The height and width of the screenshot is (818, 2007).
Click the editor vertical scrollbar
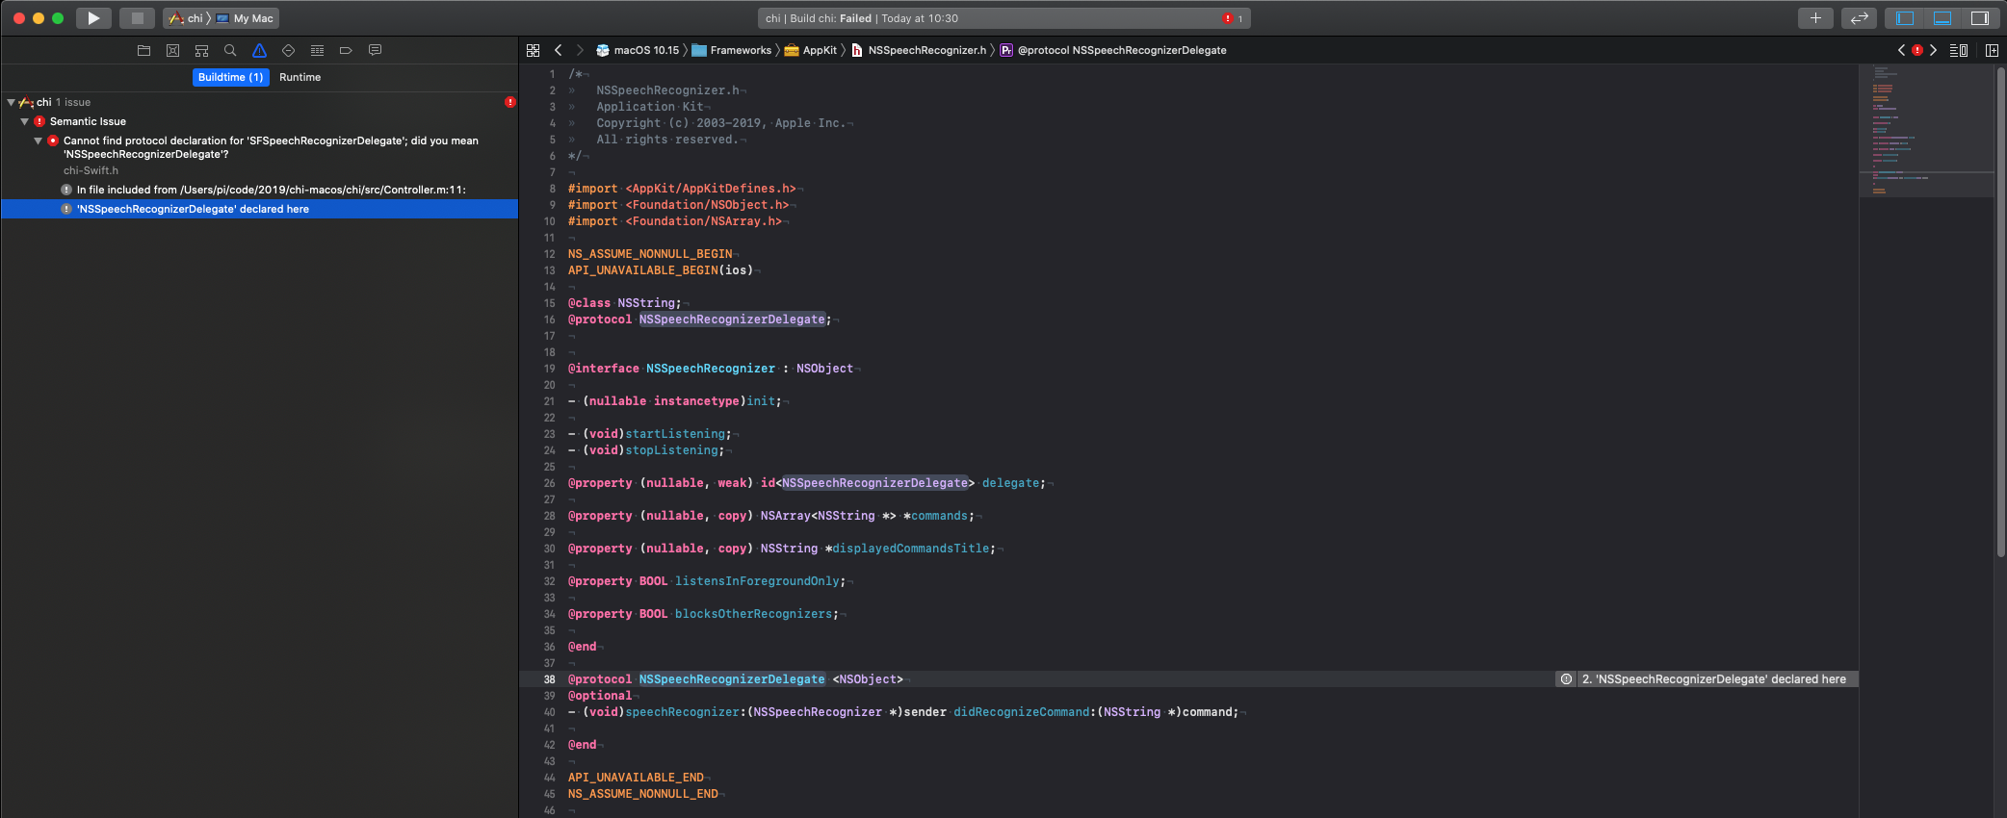coord(2000,313)
